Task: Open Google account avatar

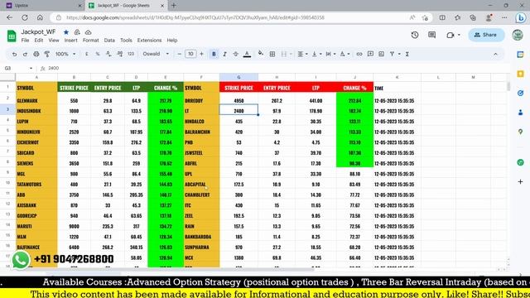Action: tap(517, 35)
